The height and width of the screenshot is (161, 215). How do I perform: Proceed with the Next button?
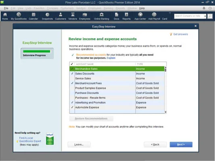[x=181, y=144]
